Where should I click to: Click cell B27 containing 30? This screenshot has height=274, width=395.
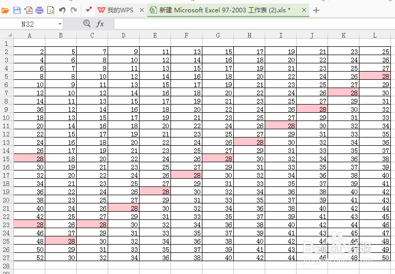(61, 258)
